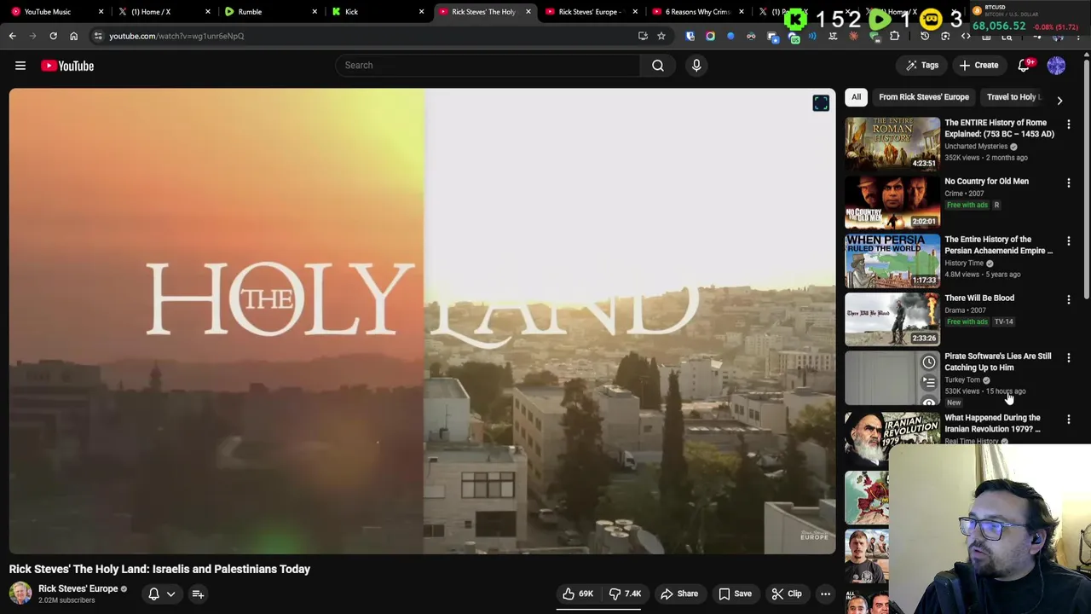Toggle the fullscreen overlay icon on video
1091x614 pixels.
click(821, 103)
